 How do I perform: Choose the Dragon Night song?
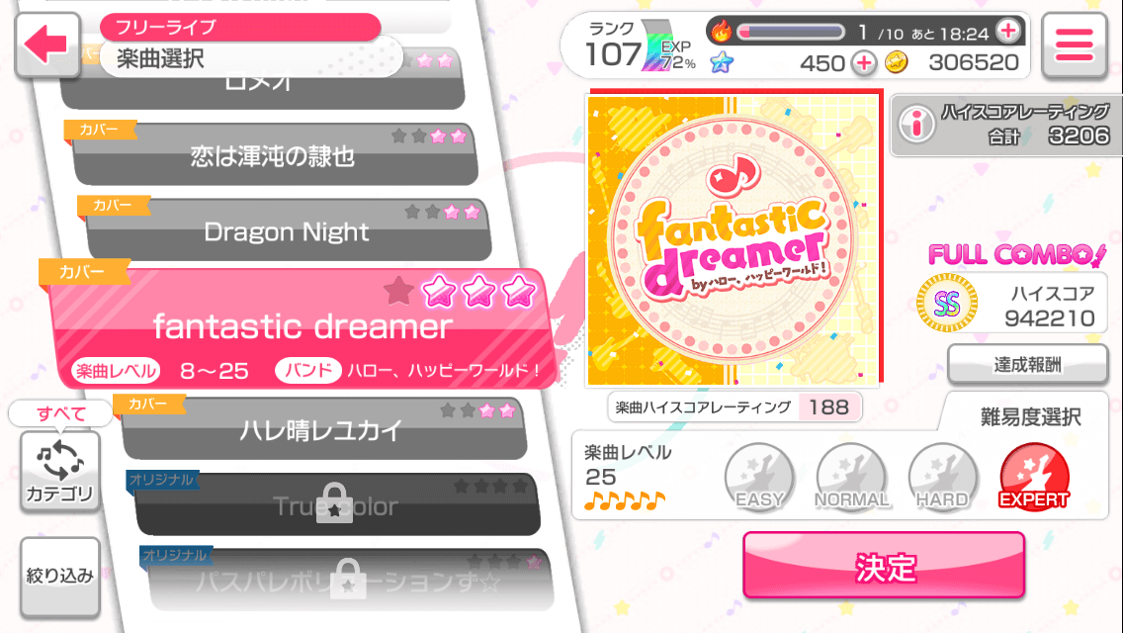[287, 230]
